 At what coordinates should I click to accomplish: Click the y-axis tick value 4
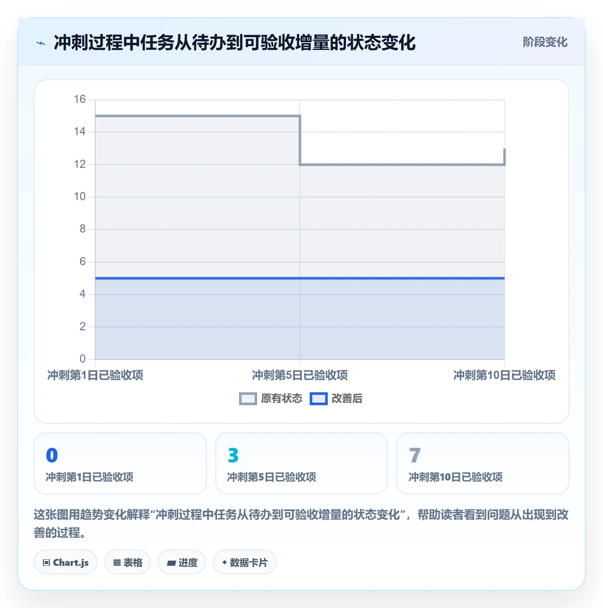pos(83,294)
